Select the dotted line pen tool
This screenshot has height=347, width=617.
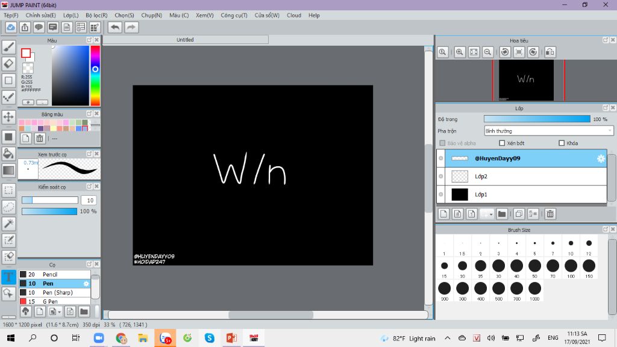click(x=8, y=97)
